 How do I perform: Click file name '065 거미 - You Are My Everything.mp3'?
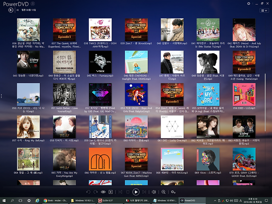coord(64,174)
